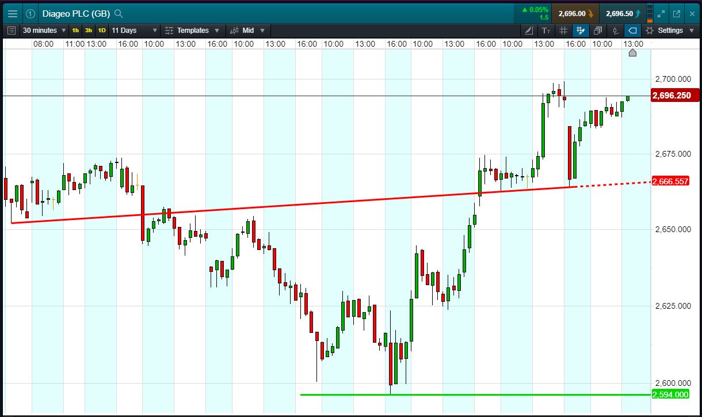
Task: Click the 2,700.000 price axis label
Action: [x=673, y=79]
